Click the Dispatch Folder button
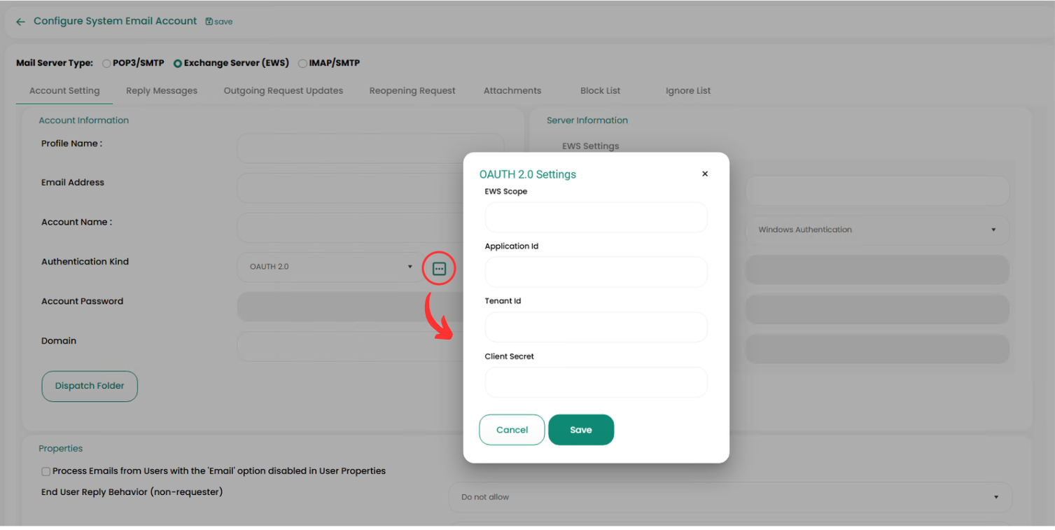1055x530 pixels. [x=90, y=386]
